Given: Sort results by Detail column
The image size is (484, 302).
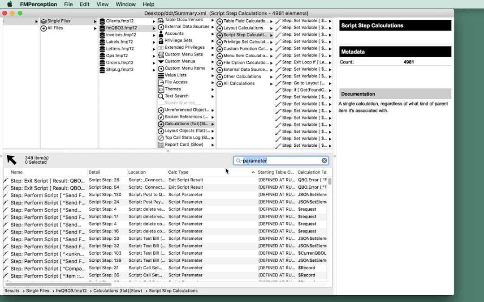Looking at the screenshot, I should (x=107, y=172).
